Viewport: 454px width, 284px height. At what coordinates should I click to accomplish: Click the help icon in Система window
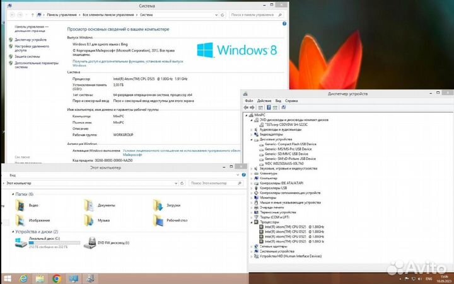pyautogui.click(x=284, y=24)
